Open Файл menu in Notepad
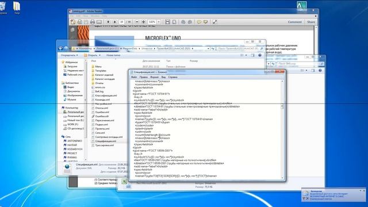This screenshot has height=207, width=368. [134, 77]
